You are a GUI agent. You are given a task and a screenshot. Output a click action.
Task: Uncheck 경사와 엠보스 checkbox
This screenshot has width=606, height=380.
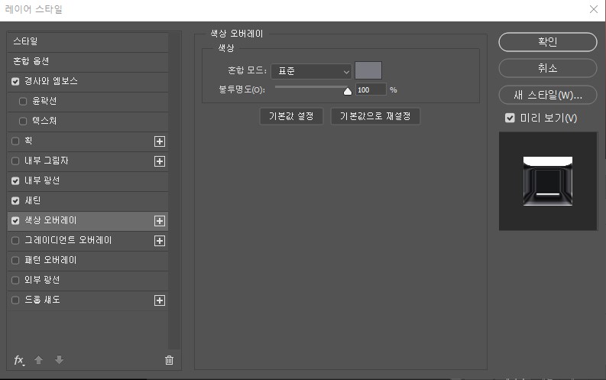coord(15,82)
